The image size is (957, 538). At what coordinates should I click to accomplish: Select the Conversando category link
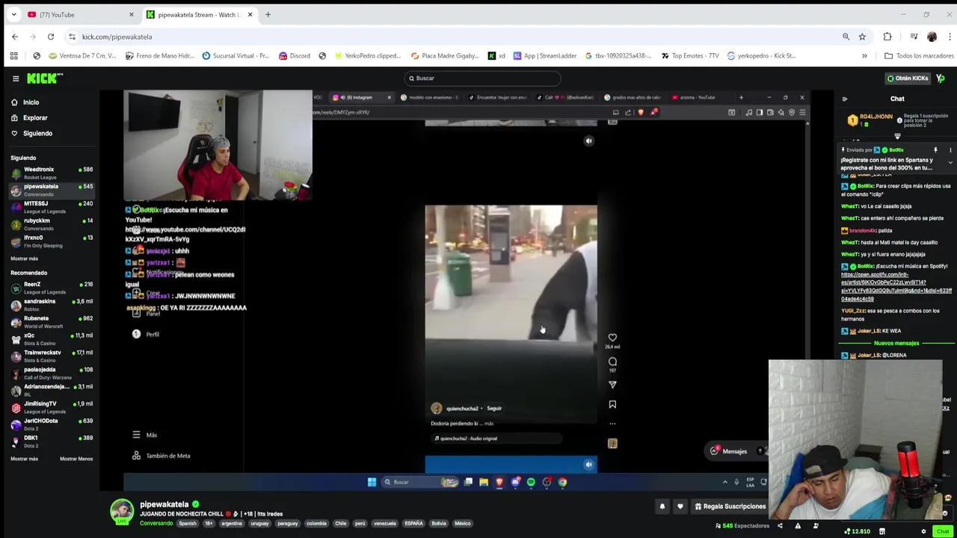pyautogui.click(x=156, y=524)
